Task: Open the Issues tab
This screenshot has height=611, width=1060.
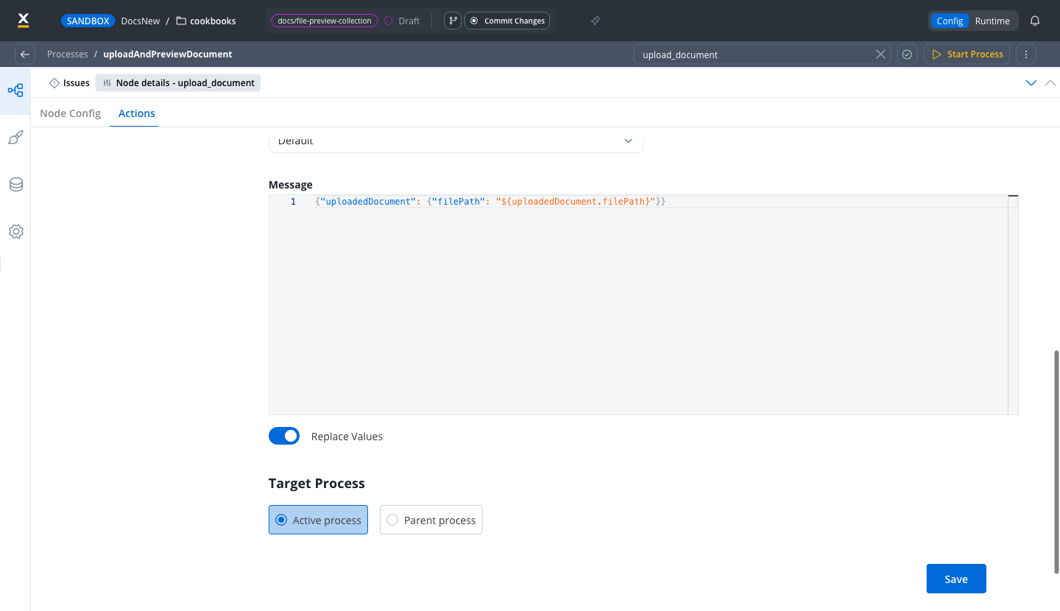Action: point(69,83)
